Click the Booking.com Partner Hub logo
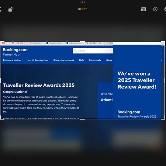This screenshot has width=166, height=166. pos(15,52)
